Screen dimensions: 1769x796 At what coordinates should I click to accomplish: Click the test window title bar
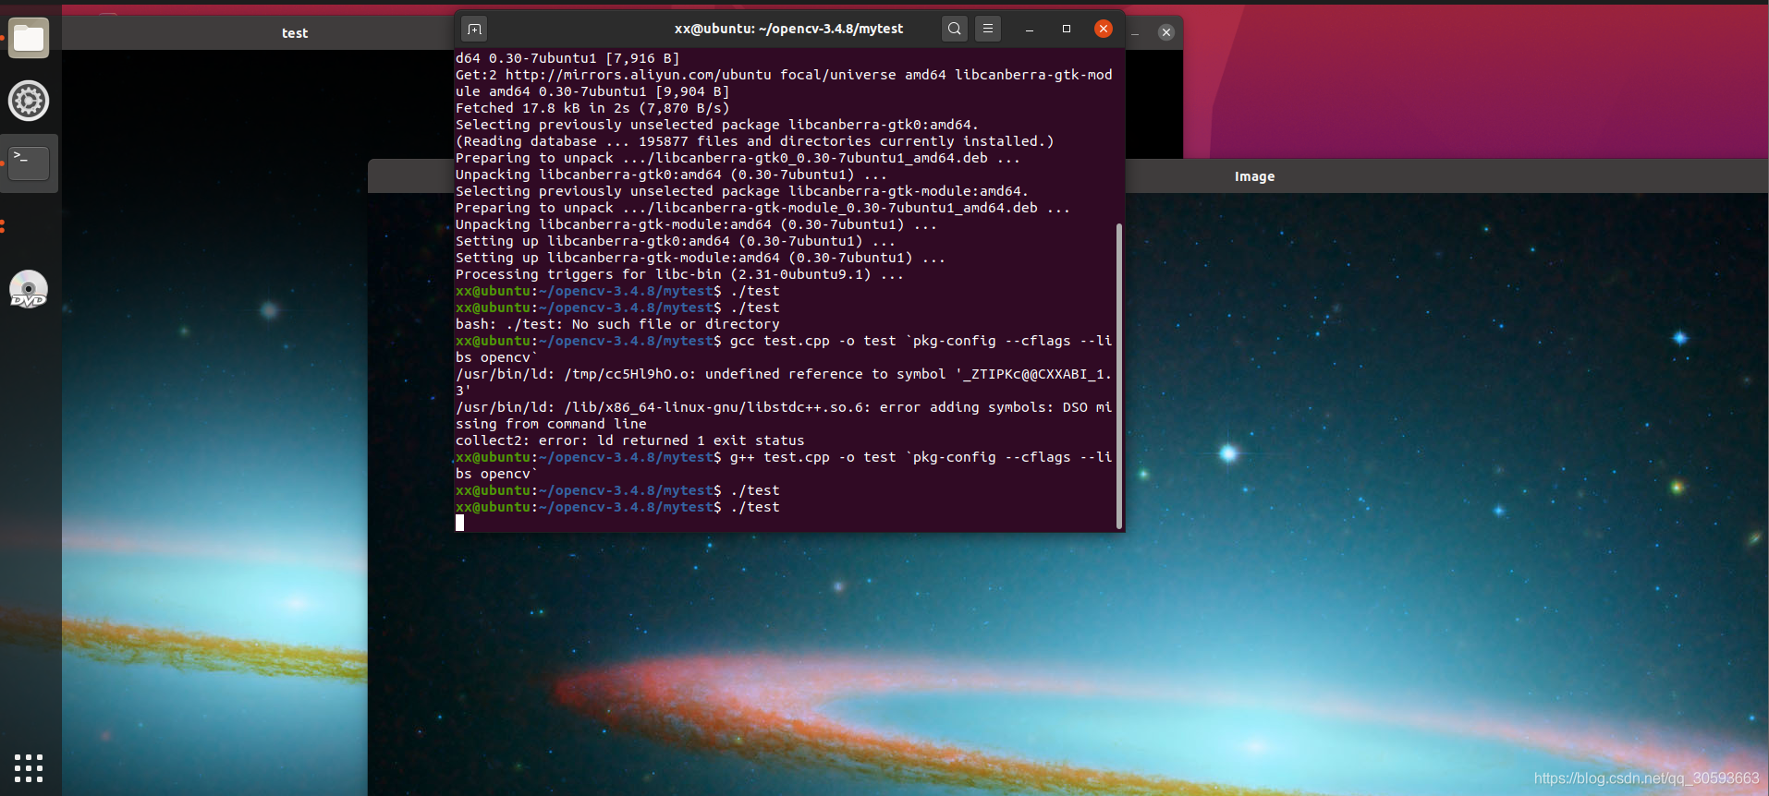point(295,32)
